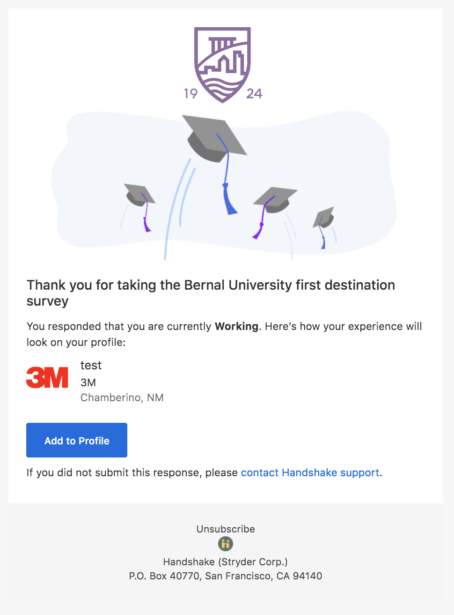Click the 'test' job title text
This screenshot has width=454, height=615.
[x=91, y=365]
